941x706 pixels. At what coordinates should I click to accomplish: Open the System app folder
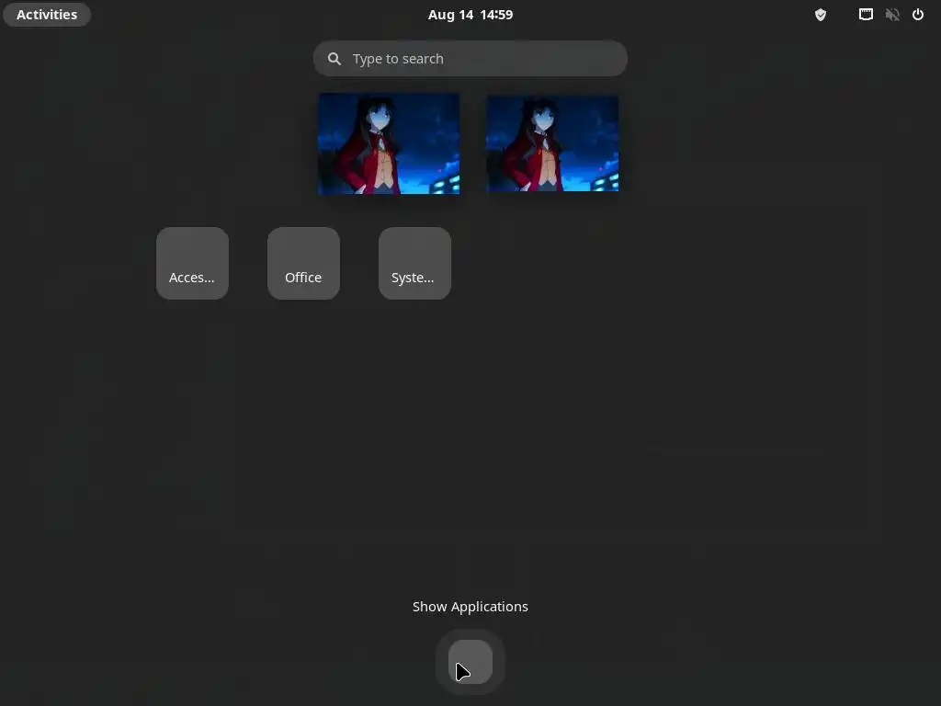[x=414, y=263]
